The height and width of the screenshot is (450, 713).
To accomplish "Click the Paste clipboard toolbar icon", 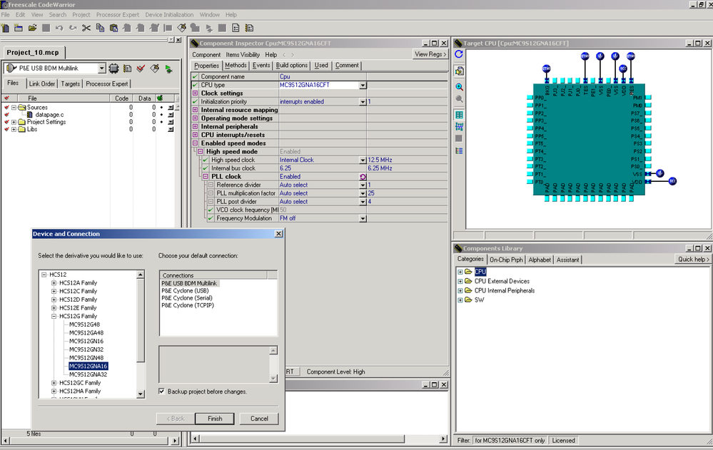I will click(x=113, y=29).
